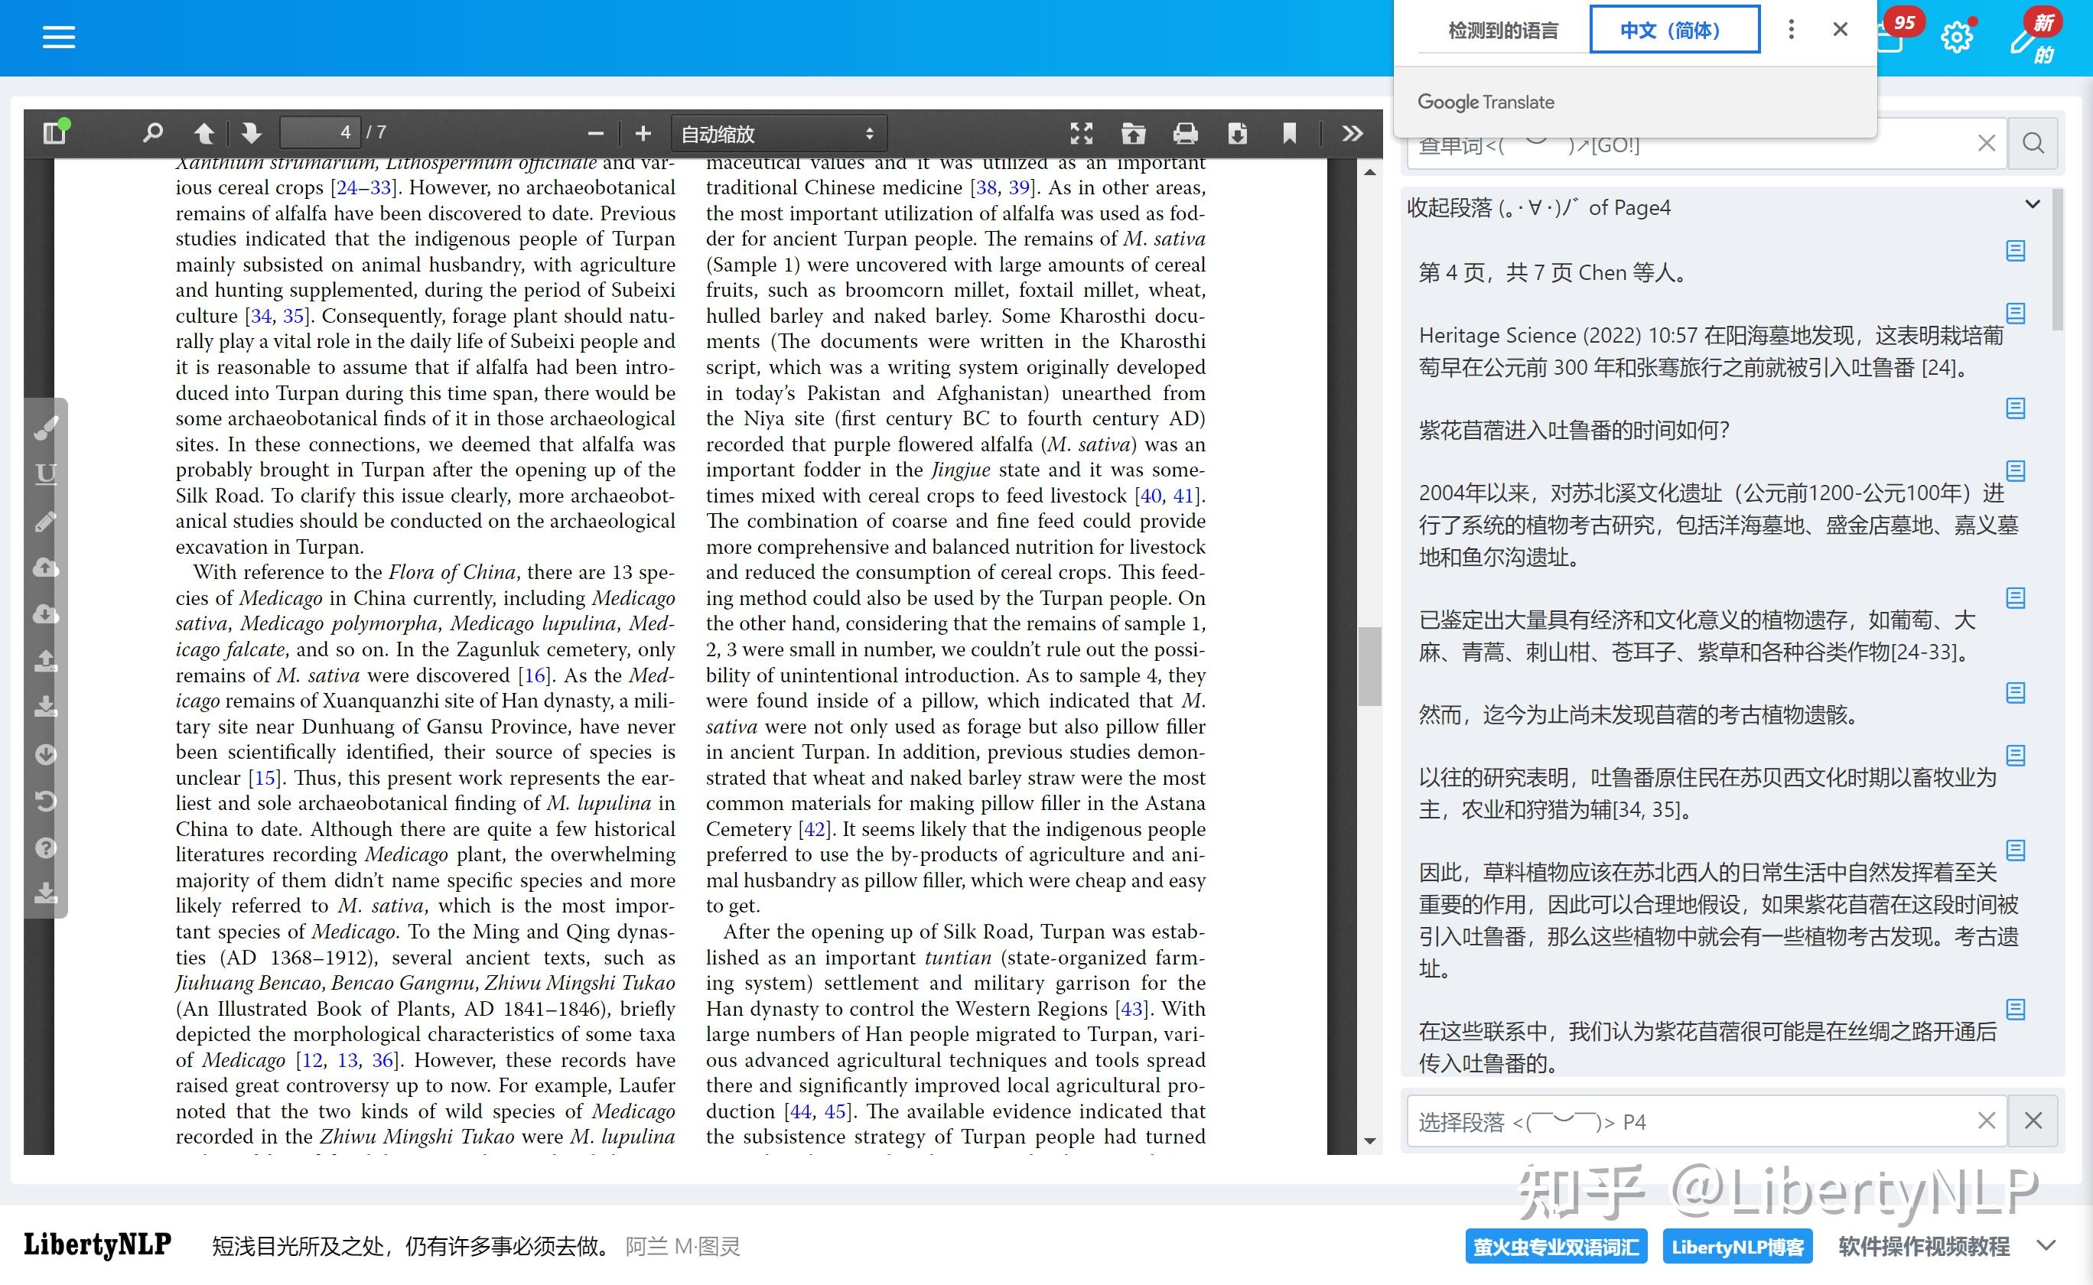Close the paragraph selector with square X button

pyautogui.click(x=2033, y=1121)
